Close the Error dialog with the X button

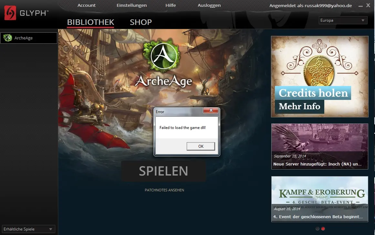click(x=211, y=110)
